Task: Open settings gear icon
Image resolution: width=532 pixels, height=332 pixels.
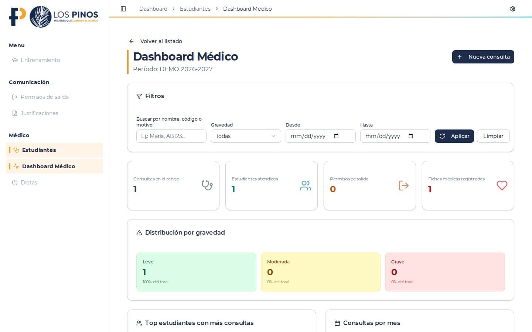Action: pyautogui.click(x=513, y=9)
